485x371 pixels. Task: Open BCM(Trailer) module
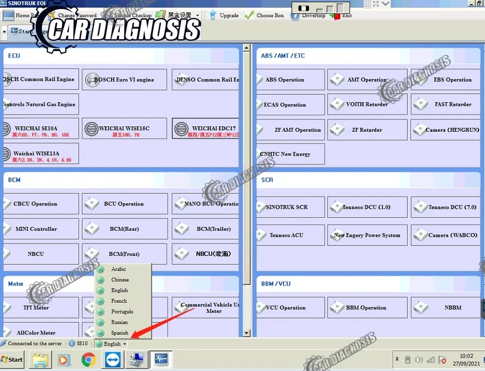click(x=205, y=229)
